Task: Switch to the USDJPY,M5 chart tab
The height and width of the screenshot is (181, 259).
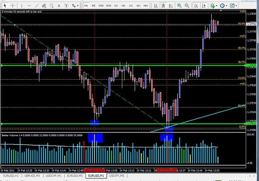Action: tap(116, 176)
